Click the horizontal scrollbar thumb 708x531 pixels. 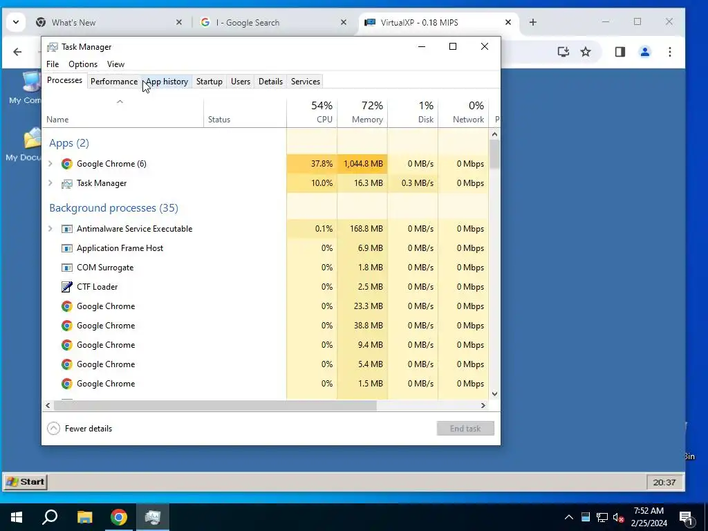215,405
